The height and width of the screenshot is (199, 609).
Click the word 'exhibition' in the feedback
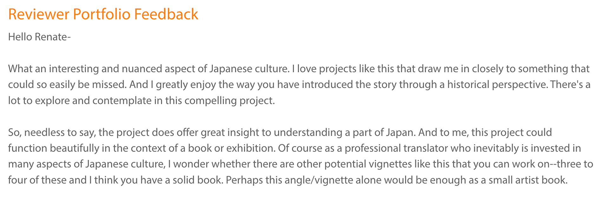pos(251,148)
